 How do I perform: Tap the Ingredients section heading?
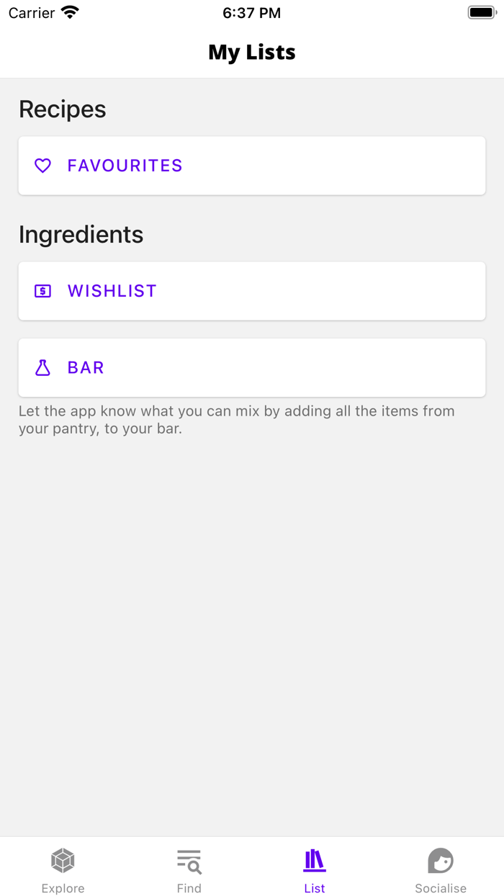81,235
